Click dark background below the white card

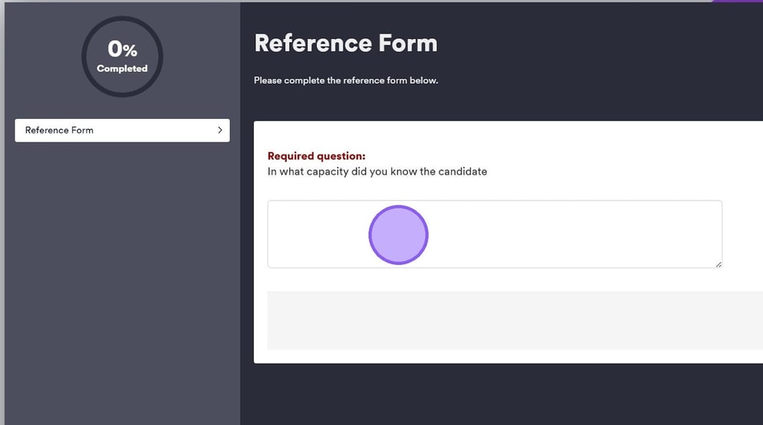pyautogui.click(x=506, y=394)
